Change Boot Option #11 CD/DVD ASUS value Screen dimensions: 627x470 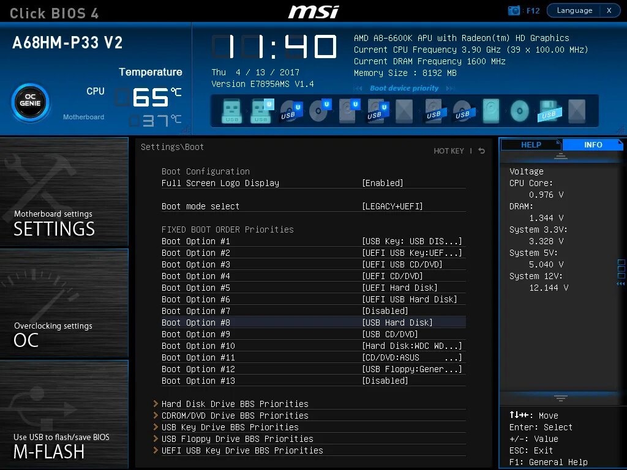(x=412, y=357)
